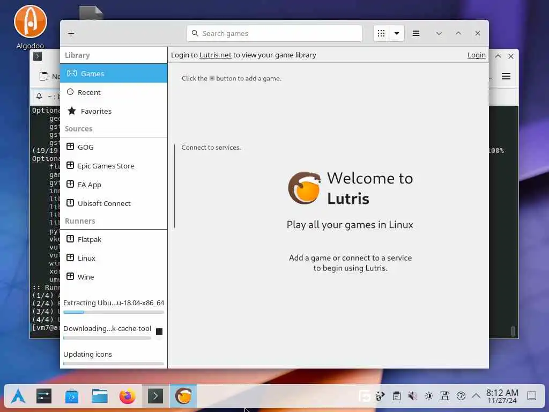Click the New tab icon in terminal window

click(44, 76)
